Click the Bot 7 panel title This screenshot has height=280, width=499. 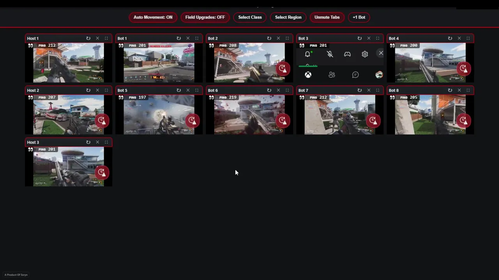303,90
